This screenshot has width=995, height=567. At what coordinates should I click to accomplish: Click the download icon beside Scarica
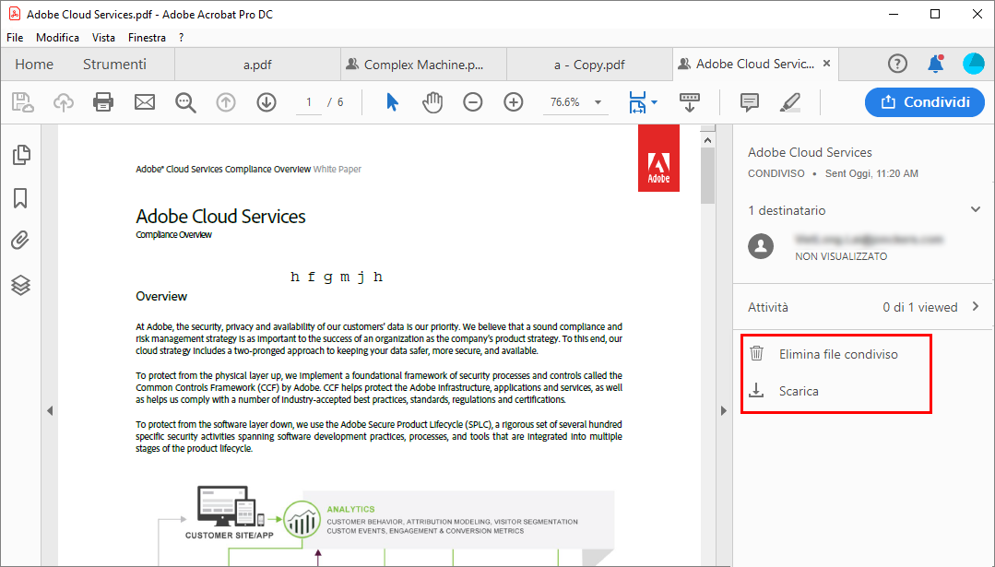756,390
